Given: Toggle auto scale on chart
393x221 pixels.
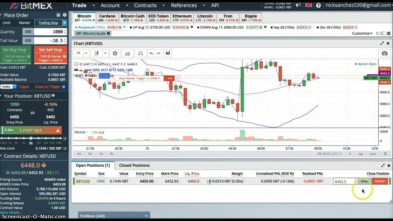Looking at the screenshot, I should click(373, 154).
